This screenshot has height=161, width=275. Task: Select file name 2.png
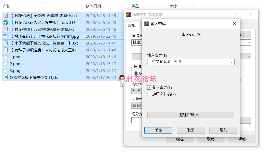coord(15,64)
